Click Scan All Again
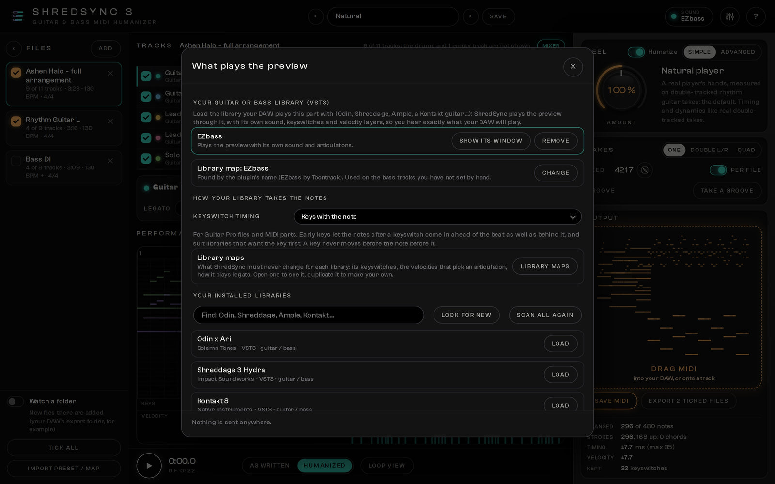This screenshot has width=775, height=484. click(x=545, y=315)
